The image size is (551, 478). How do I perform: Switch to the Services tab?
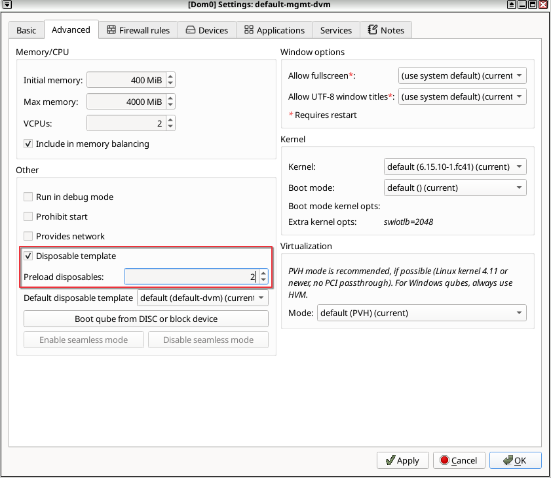(335, 30)
